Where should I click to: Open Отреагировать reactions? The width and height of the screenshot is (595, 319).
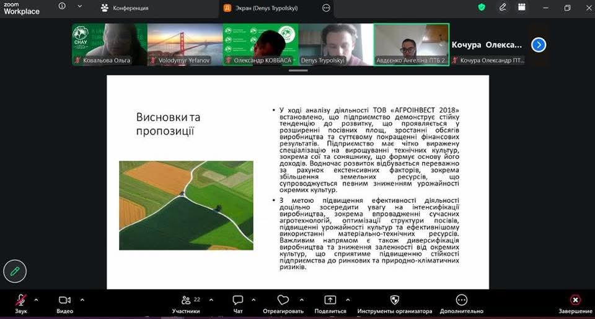point(283,303)
